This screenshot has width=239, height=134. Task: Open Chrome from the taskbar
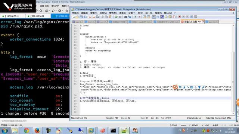click(27, 131)
